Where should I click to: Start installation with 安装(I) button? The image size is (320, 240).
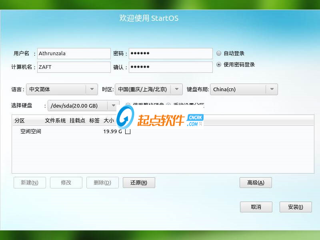click(296, 207)
